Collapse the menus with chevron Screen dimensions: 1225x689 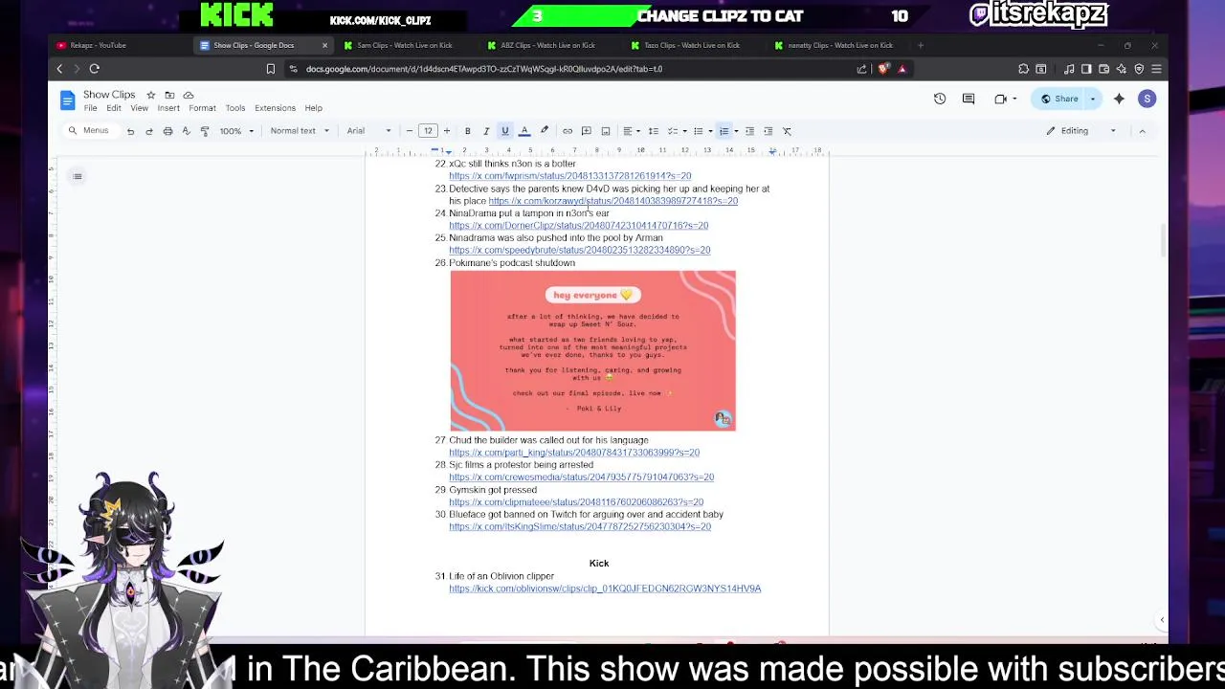tap(1142, 131)
